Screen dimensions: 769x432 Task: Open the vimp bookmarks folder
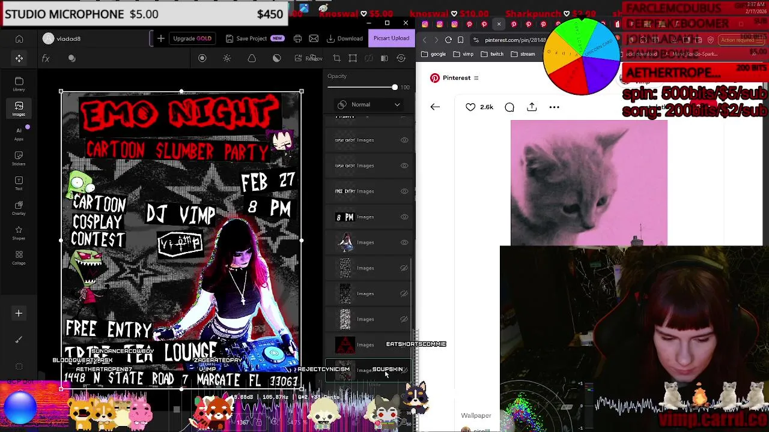(x=463, y=54)
